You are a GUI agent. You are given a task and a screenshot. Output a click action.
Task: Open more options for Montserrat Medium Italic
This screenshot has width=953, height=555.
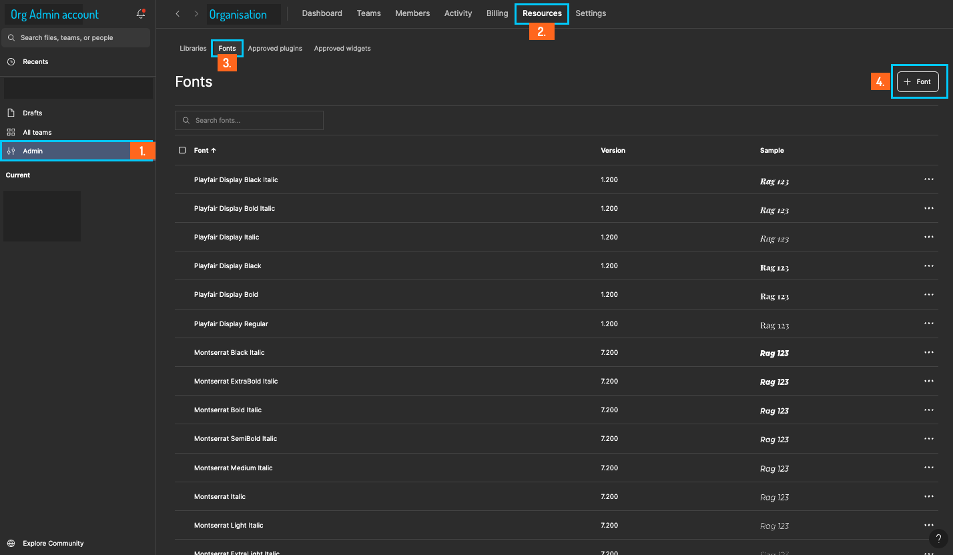[x=928, y=468]
